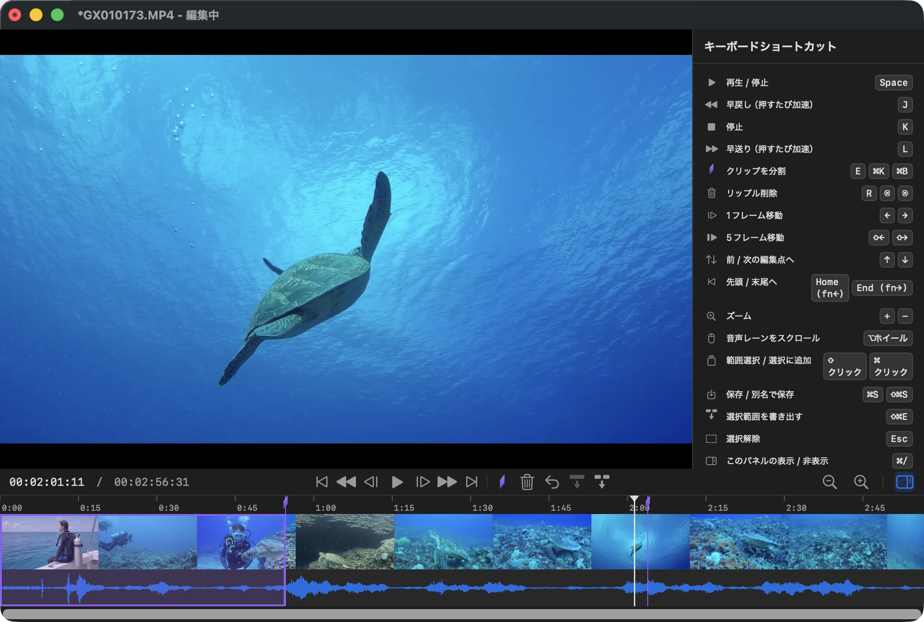
Task: Click the magnifier icon beside ズーム
Action: point(711,316)
